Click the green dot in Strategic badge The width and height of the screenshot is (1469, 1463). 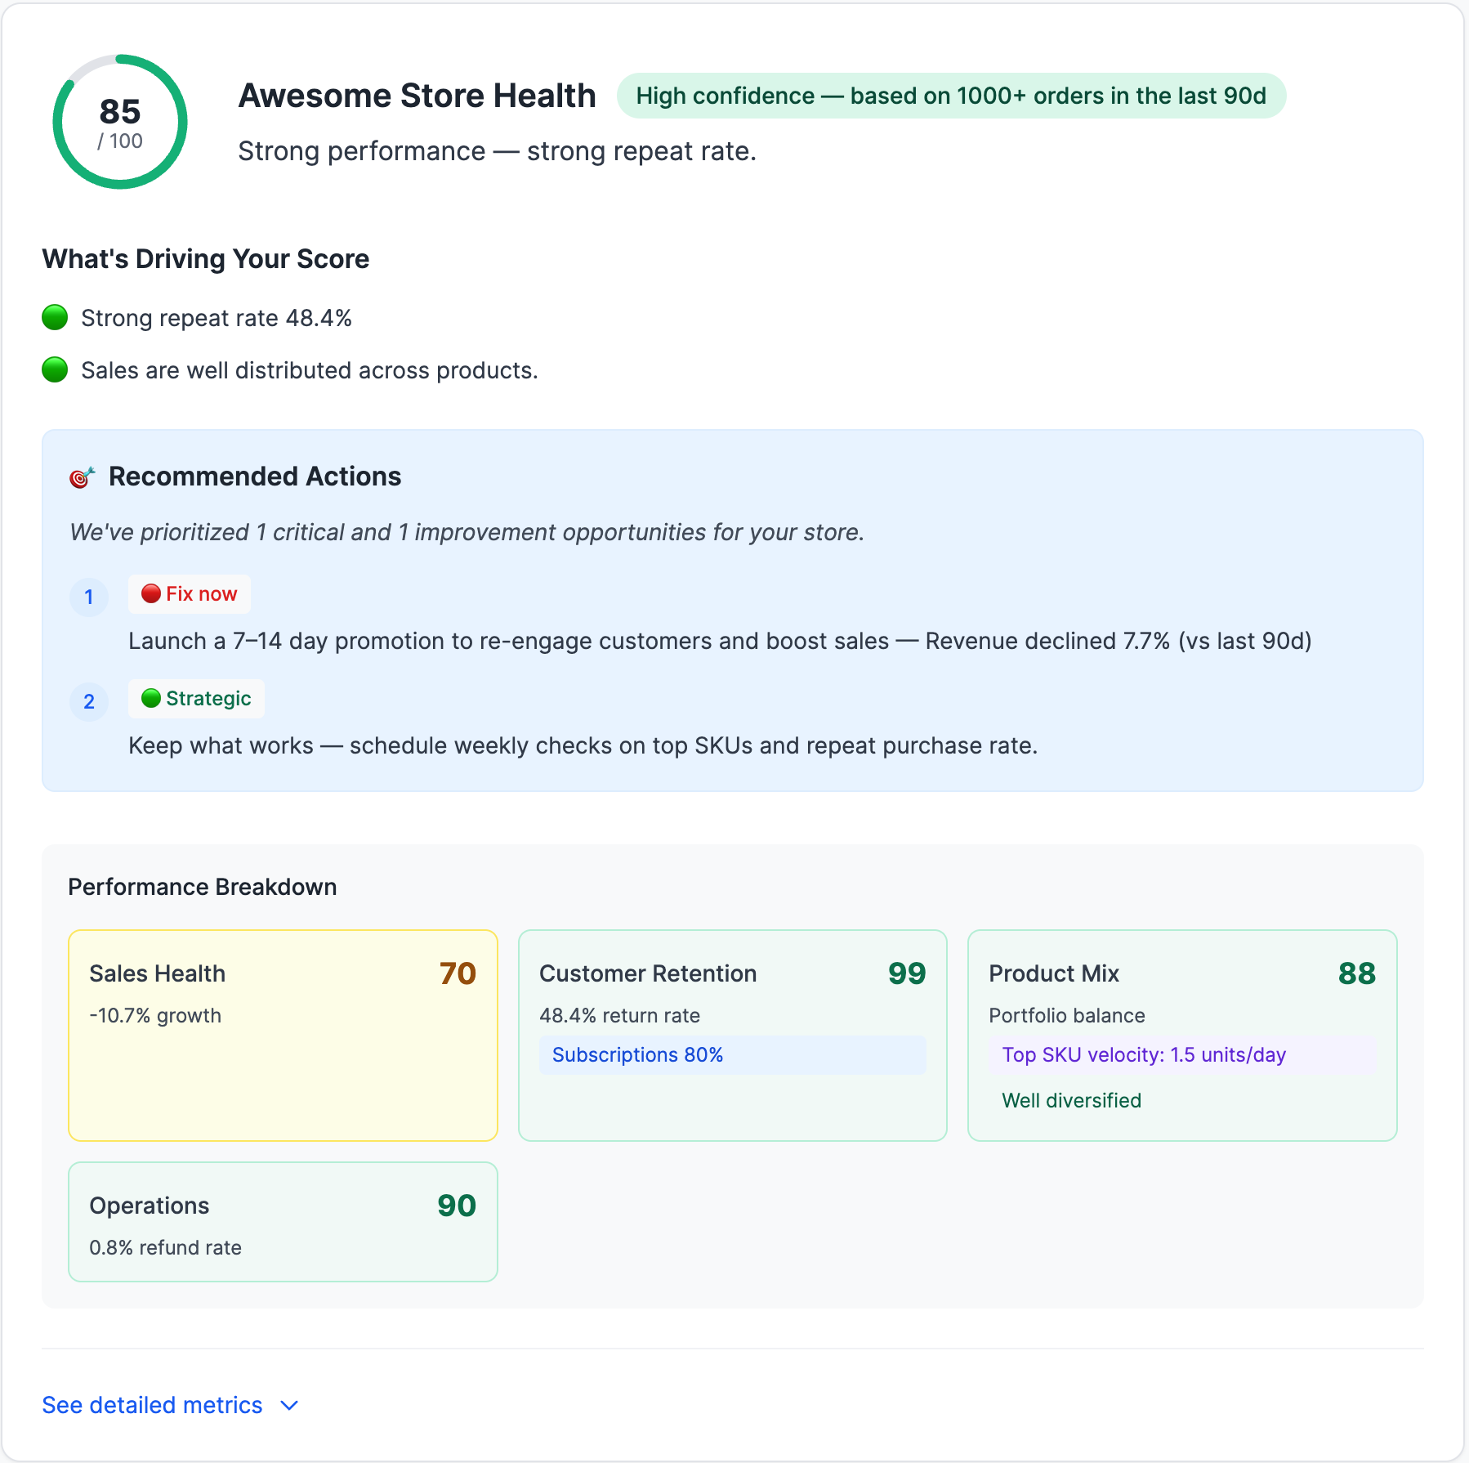tap(150, 698)
